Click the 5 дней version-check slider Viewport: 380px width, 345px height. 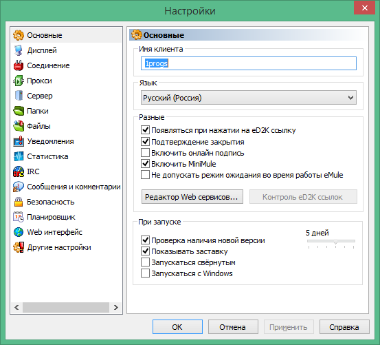tap(331, 242)
